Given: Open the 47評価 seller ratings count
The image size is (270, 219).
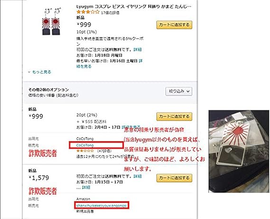Looking at the screenshot, I should tap(104, 151).
